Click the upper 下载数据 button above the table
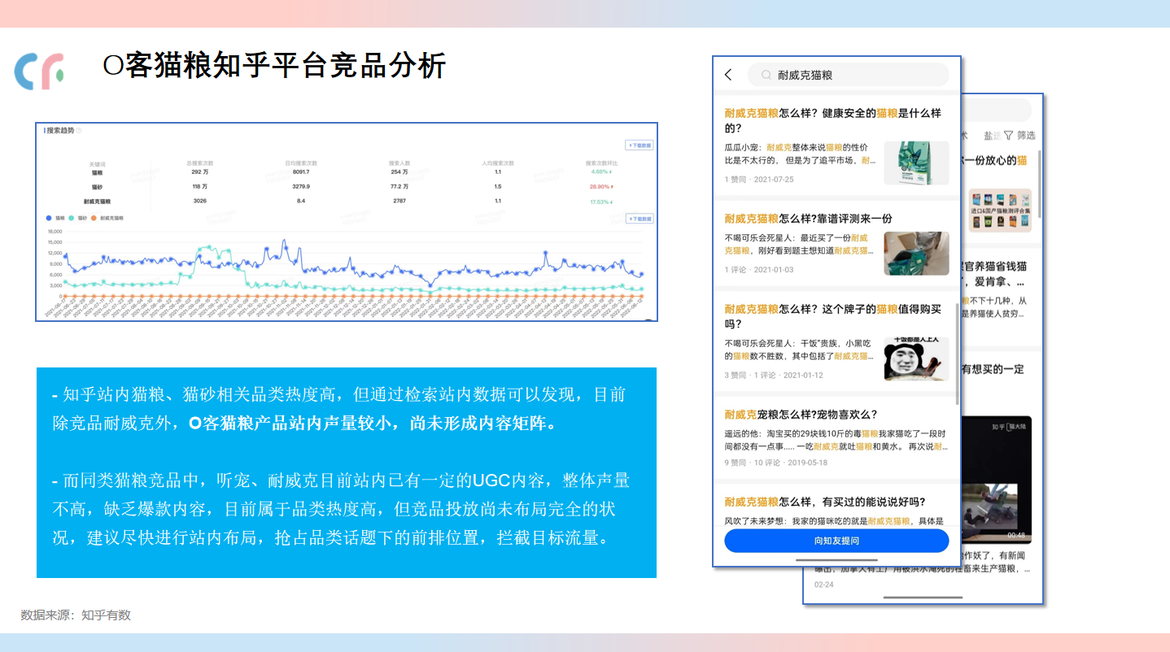 [x=639, y=146]
